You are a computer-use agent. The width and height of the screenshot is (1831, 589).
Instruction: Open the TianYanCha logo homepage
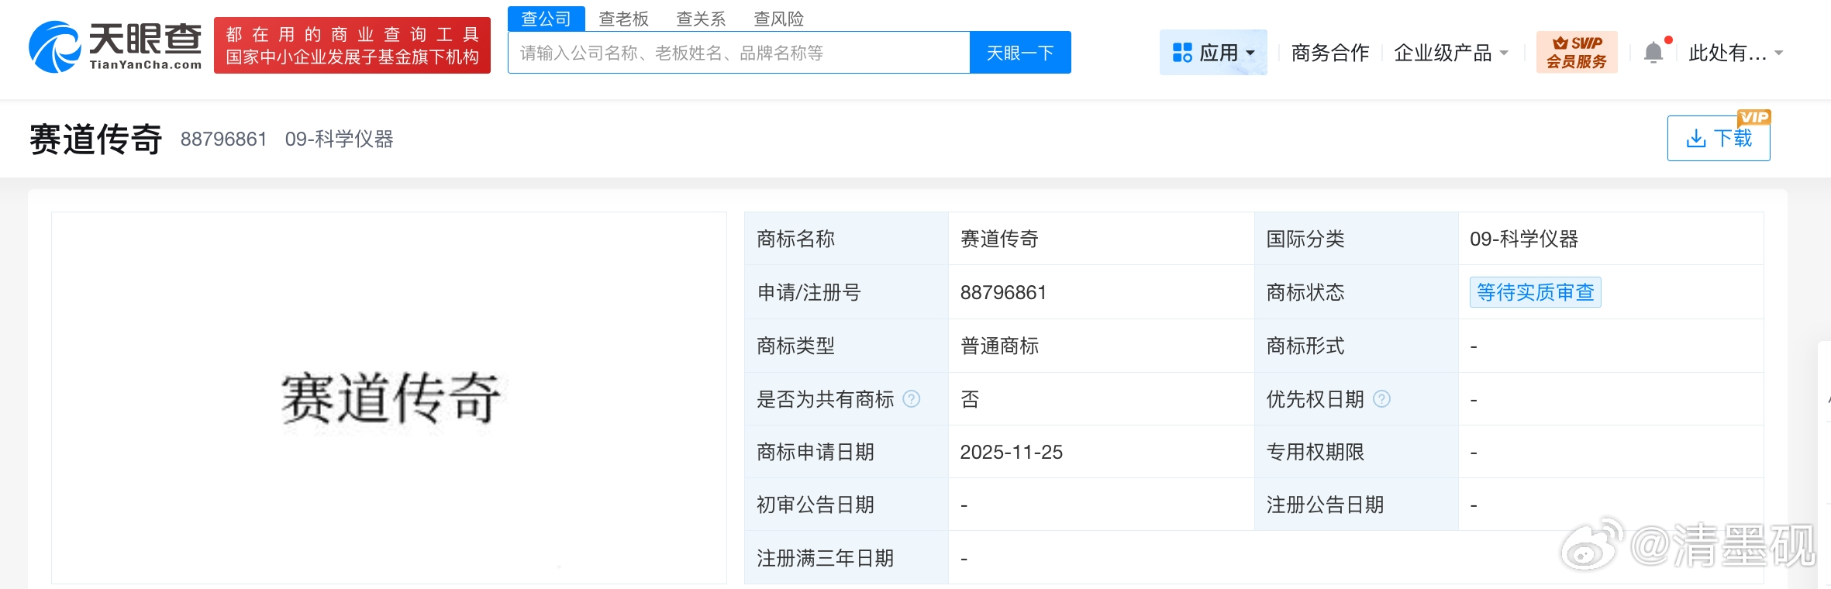tap(115, 46)
